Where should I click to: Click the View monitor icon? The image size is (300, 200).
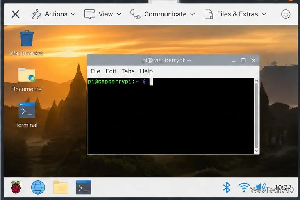[89, 14]
